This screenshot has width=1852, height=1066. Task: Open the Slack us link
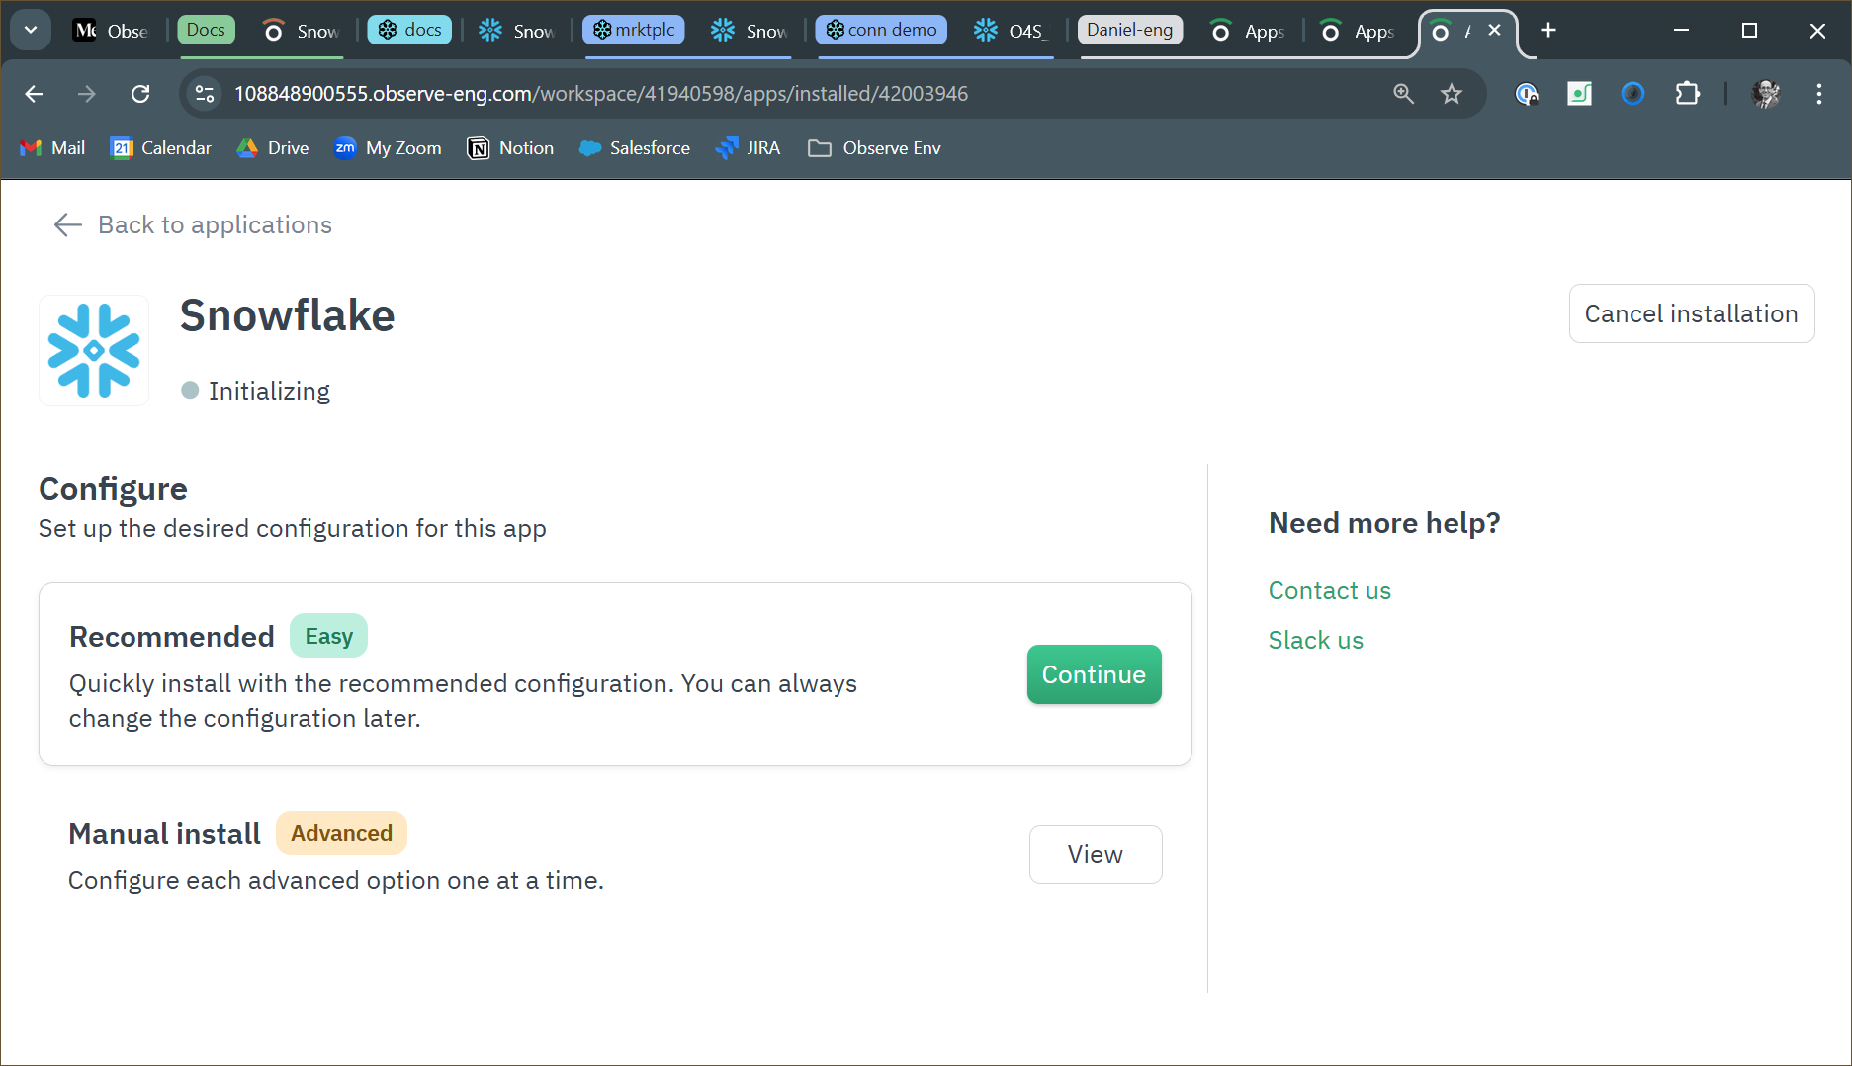(1315, 641)
